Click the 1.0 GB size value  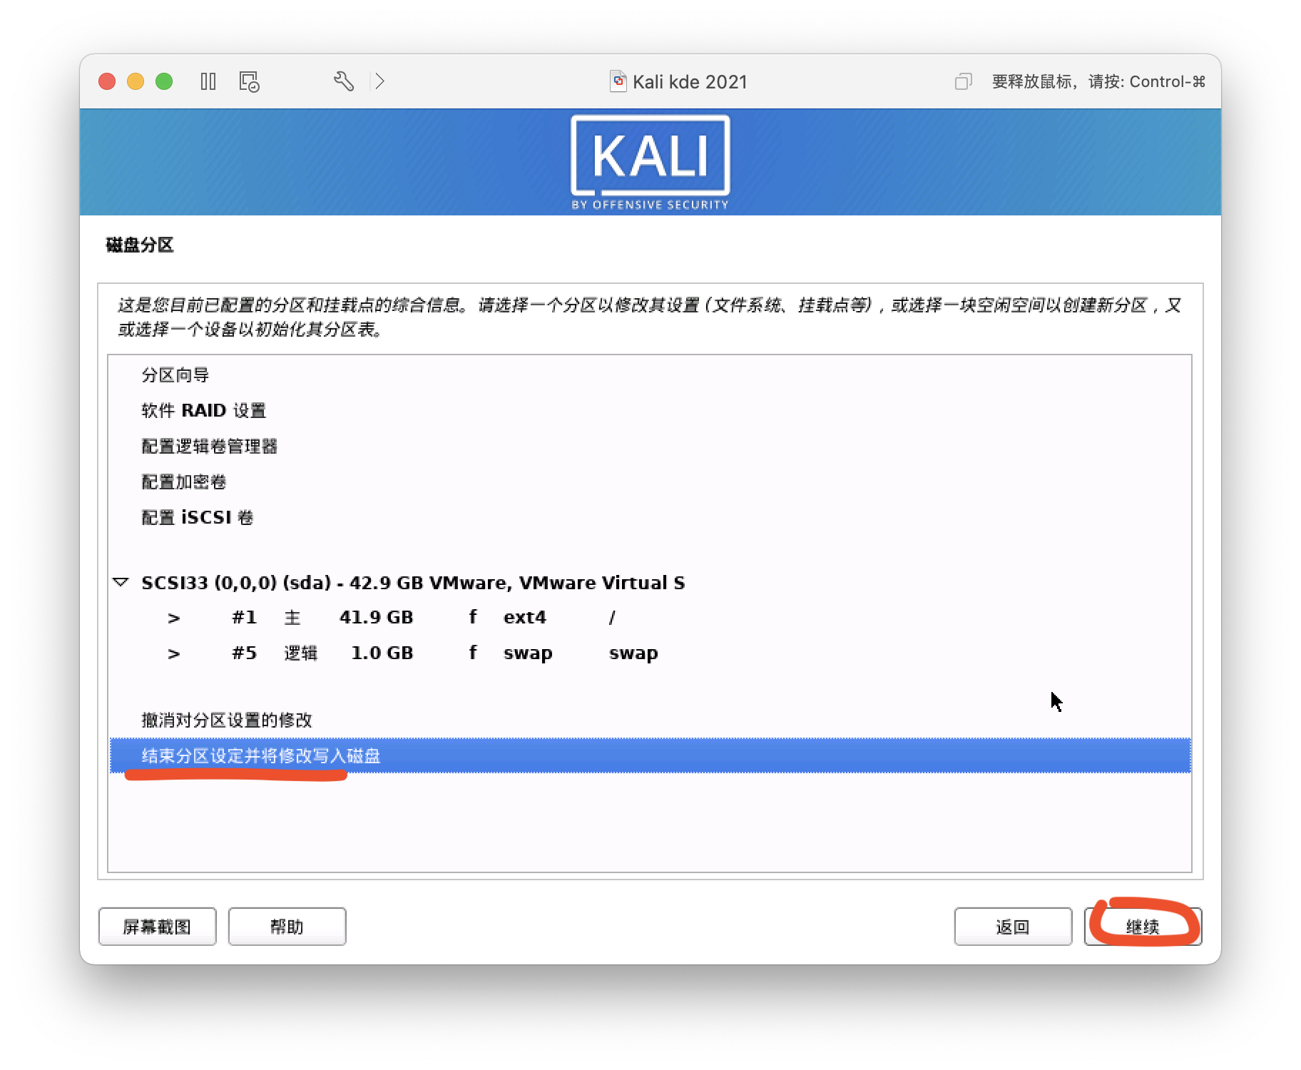(x=382, y=653)
